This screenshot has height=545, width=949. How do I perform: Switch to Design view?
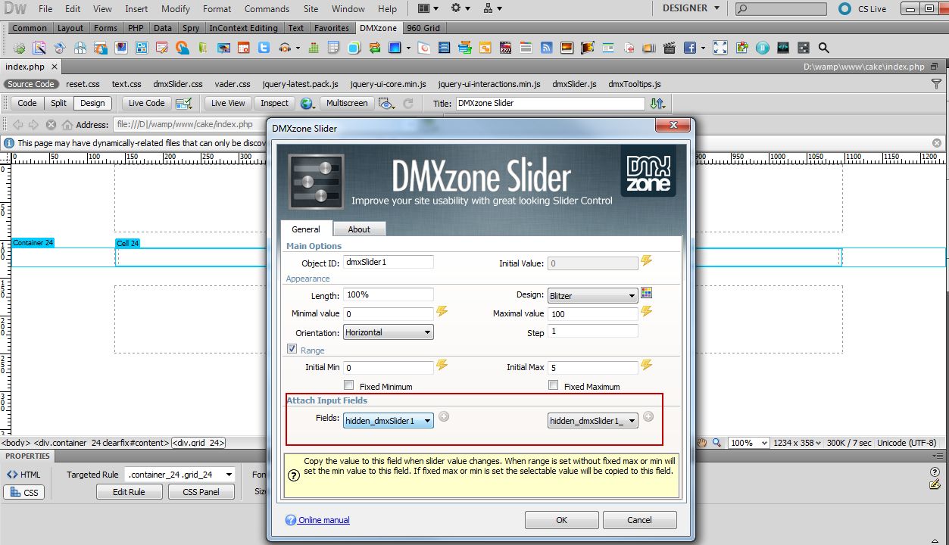(93, 103)
